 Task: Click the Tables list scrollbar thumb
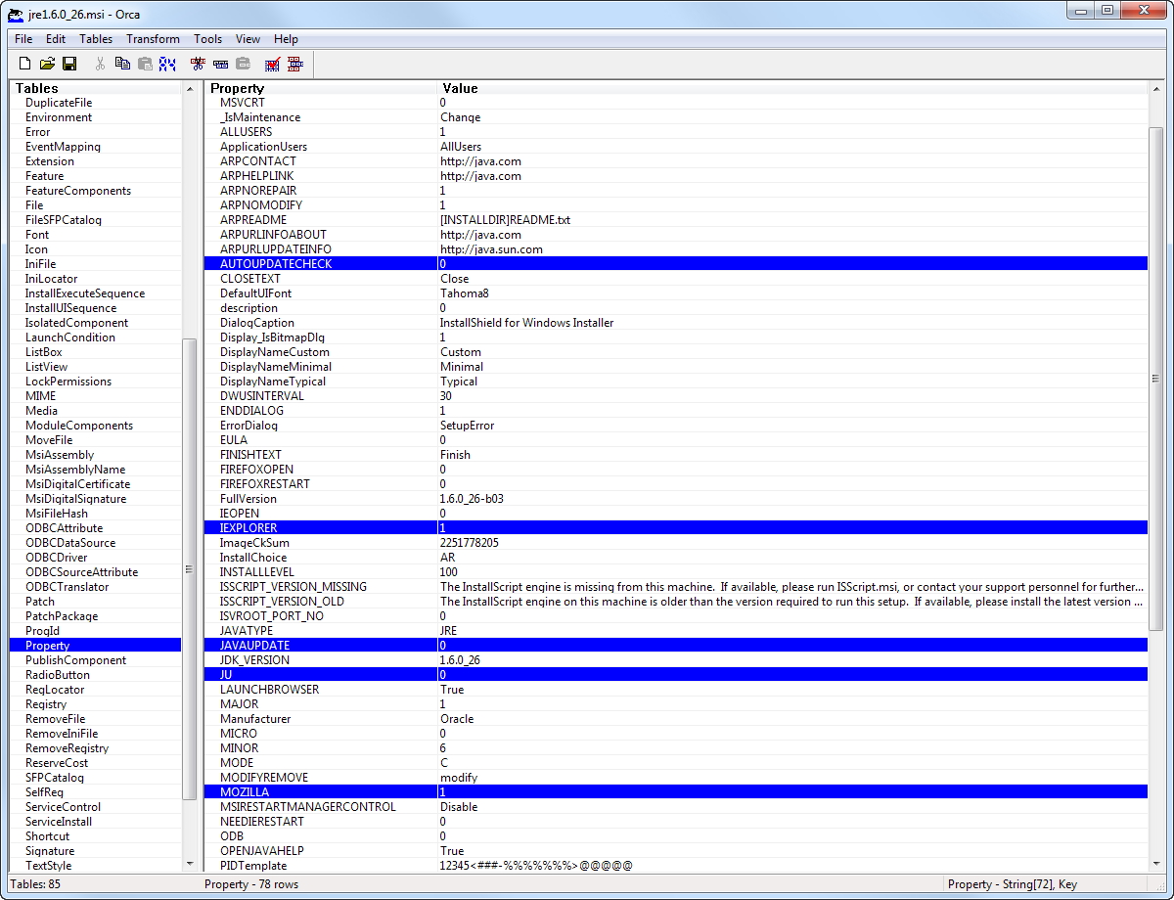tap(190, 569)
